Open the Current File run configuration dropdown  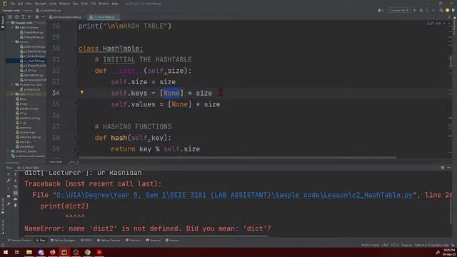coord(398,10)
